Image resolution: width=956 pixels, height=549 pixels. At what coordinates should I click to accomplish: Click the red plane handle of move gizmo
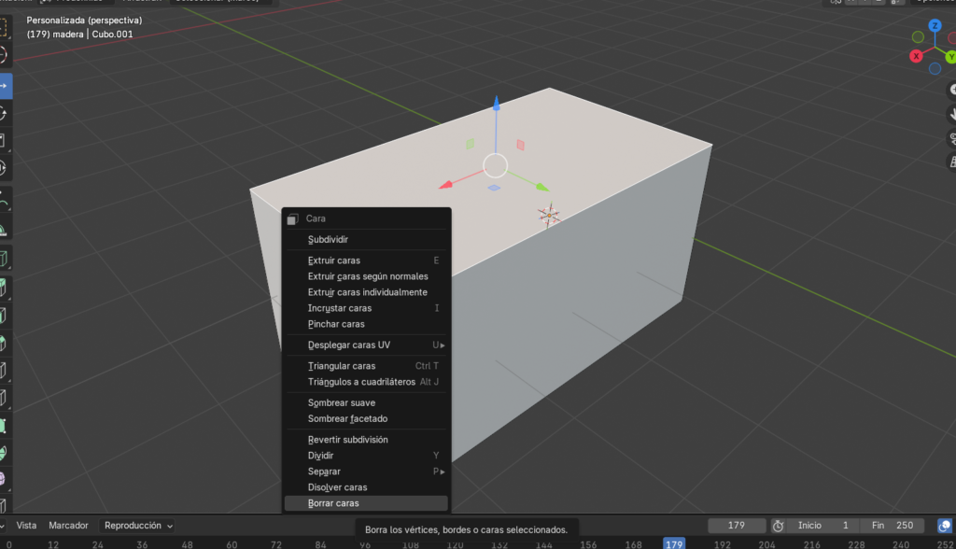(520, 145)
